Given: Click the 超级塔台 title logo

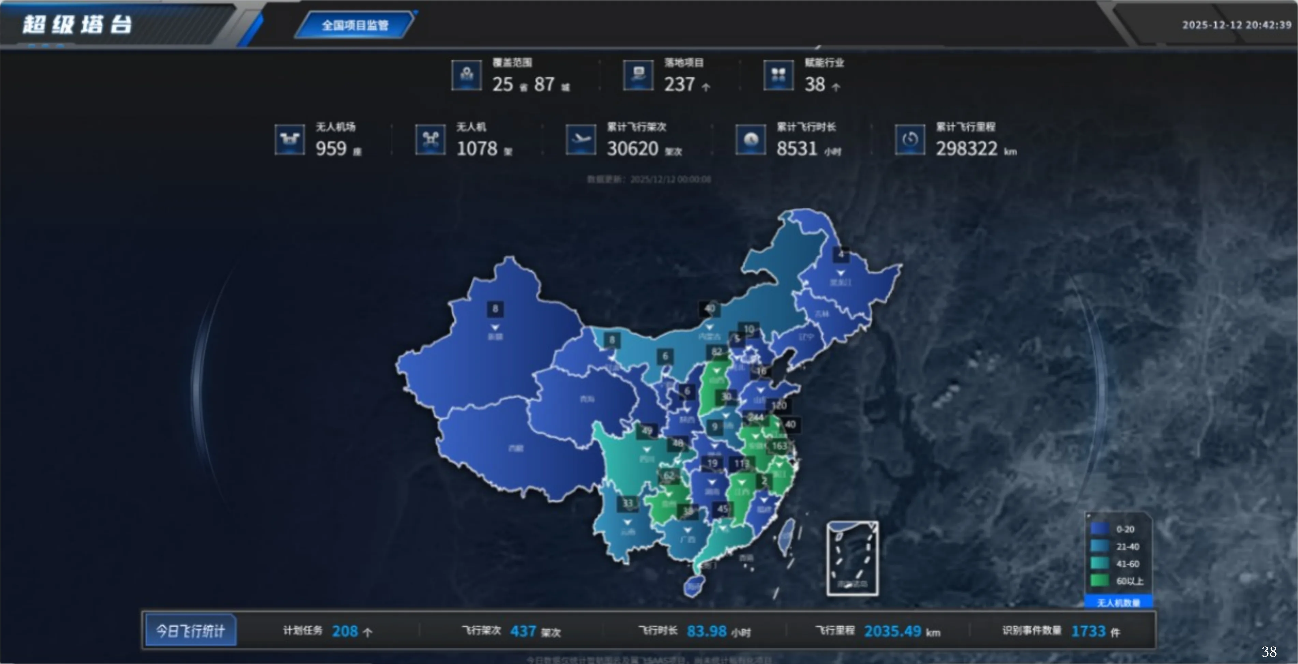Looking at the screenshot, I should tap(78, 24).
